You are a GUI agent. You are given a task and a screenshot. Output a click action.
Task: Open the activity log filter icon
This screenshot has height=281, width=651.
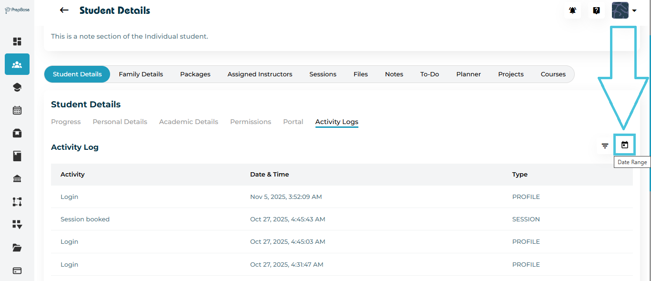pos(605,146)
